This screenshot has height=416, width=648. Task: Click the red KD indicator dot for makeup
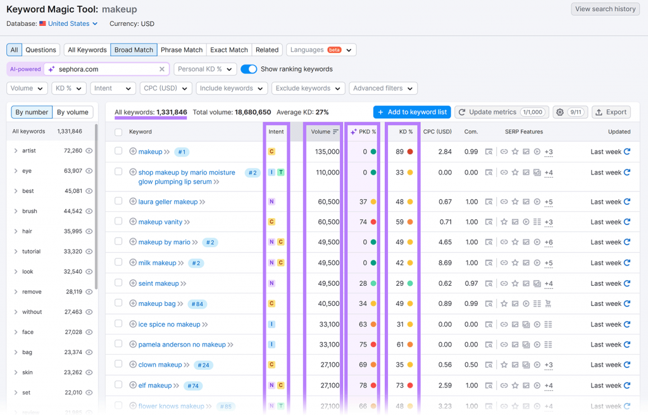tap(410, 152)
